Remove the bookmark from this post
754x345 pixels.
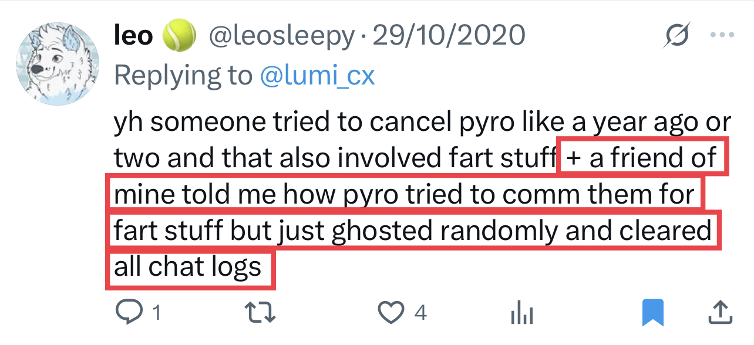coord(652,312)
